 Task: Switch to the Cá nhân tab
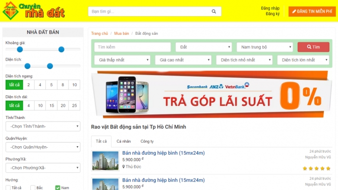coord(124,141)
